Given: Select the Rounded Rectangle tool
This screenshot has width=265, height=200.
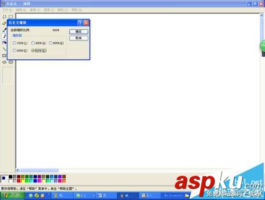Looking at the screenshot, I should [11, 62].
